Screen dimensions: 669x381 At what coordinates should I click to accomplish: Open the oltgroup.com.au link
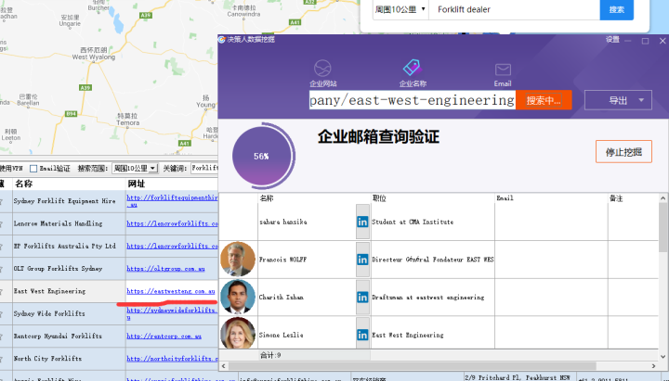tap(165, 269)
